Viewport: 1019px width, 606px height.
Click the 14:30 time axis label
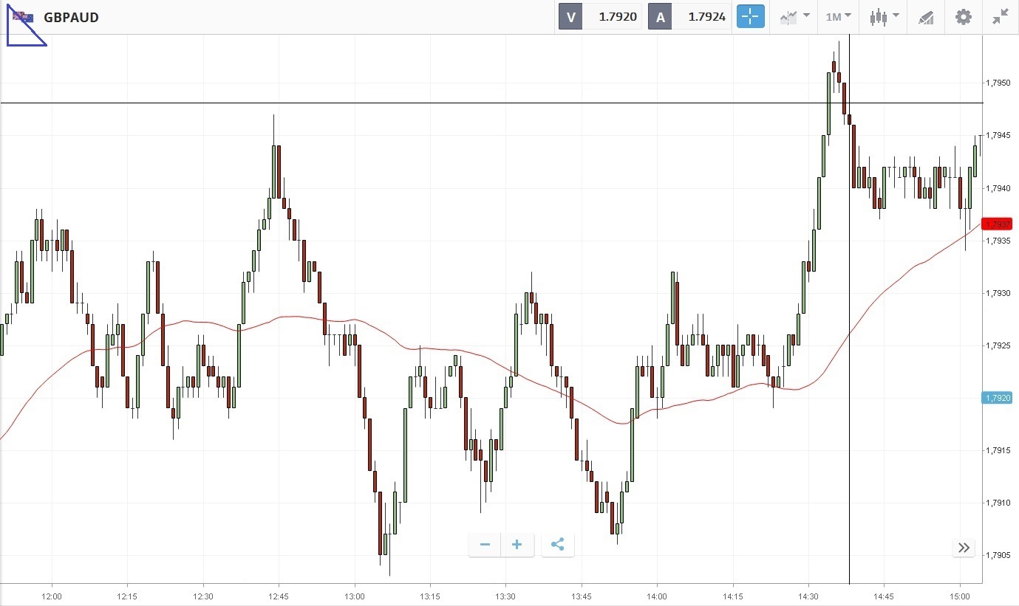click(x=808, y=596)
